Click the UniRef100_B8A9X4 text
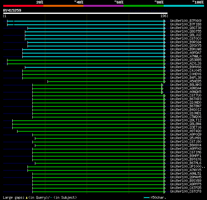207x200 pixels. 186,145
